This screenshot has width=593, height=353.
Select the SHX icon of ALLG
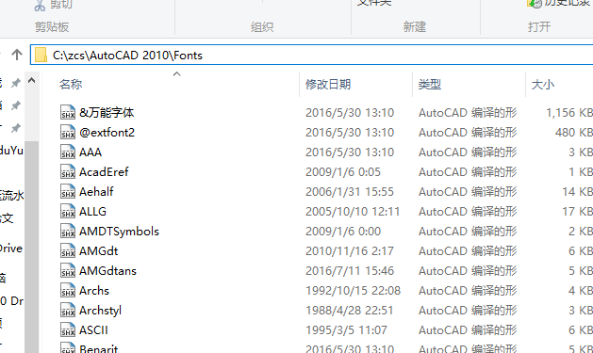coord(68,212)
